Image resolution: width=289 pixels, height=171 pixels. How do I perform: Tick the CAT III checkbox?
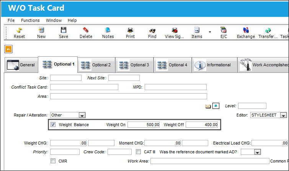click(x=138, y=152)
